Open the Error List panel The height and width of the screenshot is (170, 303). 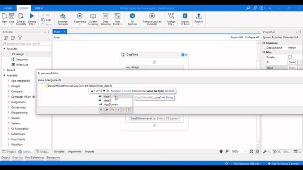pyautogui.click(x=18, y=157)
